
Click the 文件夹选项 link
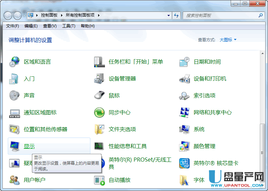[122, 129]
